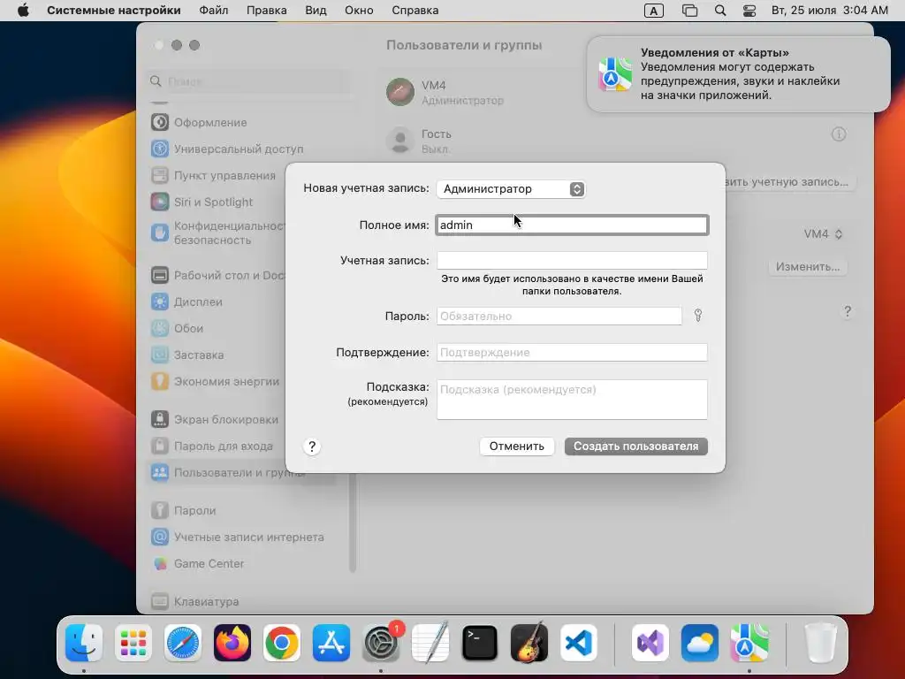
Task: Click the Пароль input field
Action: pos(559,316)
